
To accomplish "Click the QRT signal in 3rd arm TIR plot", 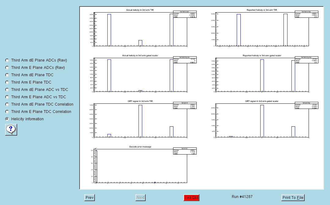I will pos(140,120).
